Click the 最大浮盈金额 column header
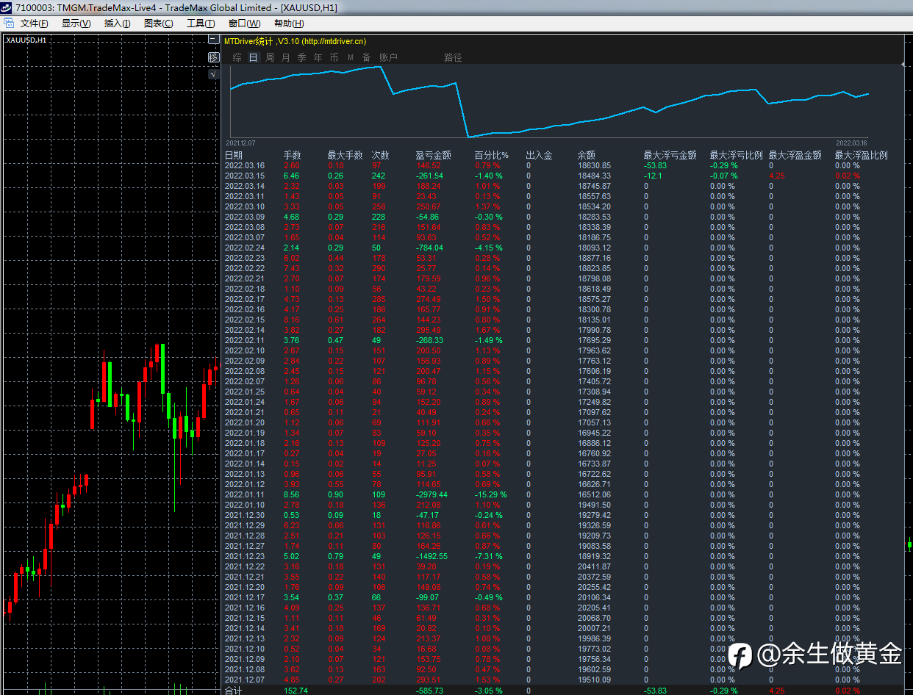The width and height of the screenshot is (913, 695). click(795, 155)
